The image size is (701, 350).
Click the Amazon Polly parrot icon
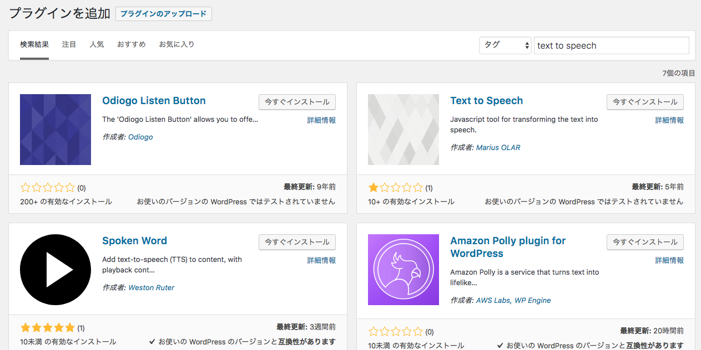(404, 270)
